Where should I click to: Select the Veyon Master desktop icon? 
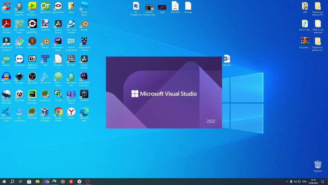pyautogui.click(x=58, y=8)
